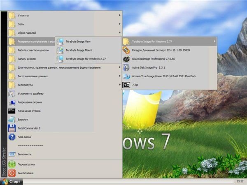
Task: Launch Paragon Домашний Эксперт 12 entry
Action: 169,50
